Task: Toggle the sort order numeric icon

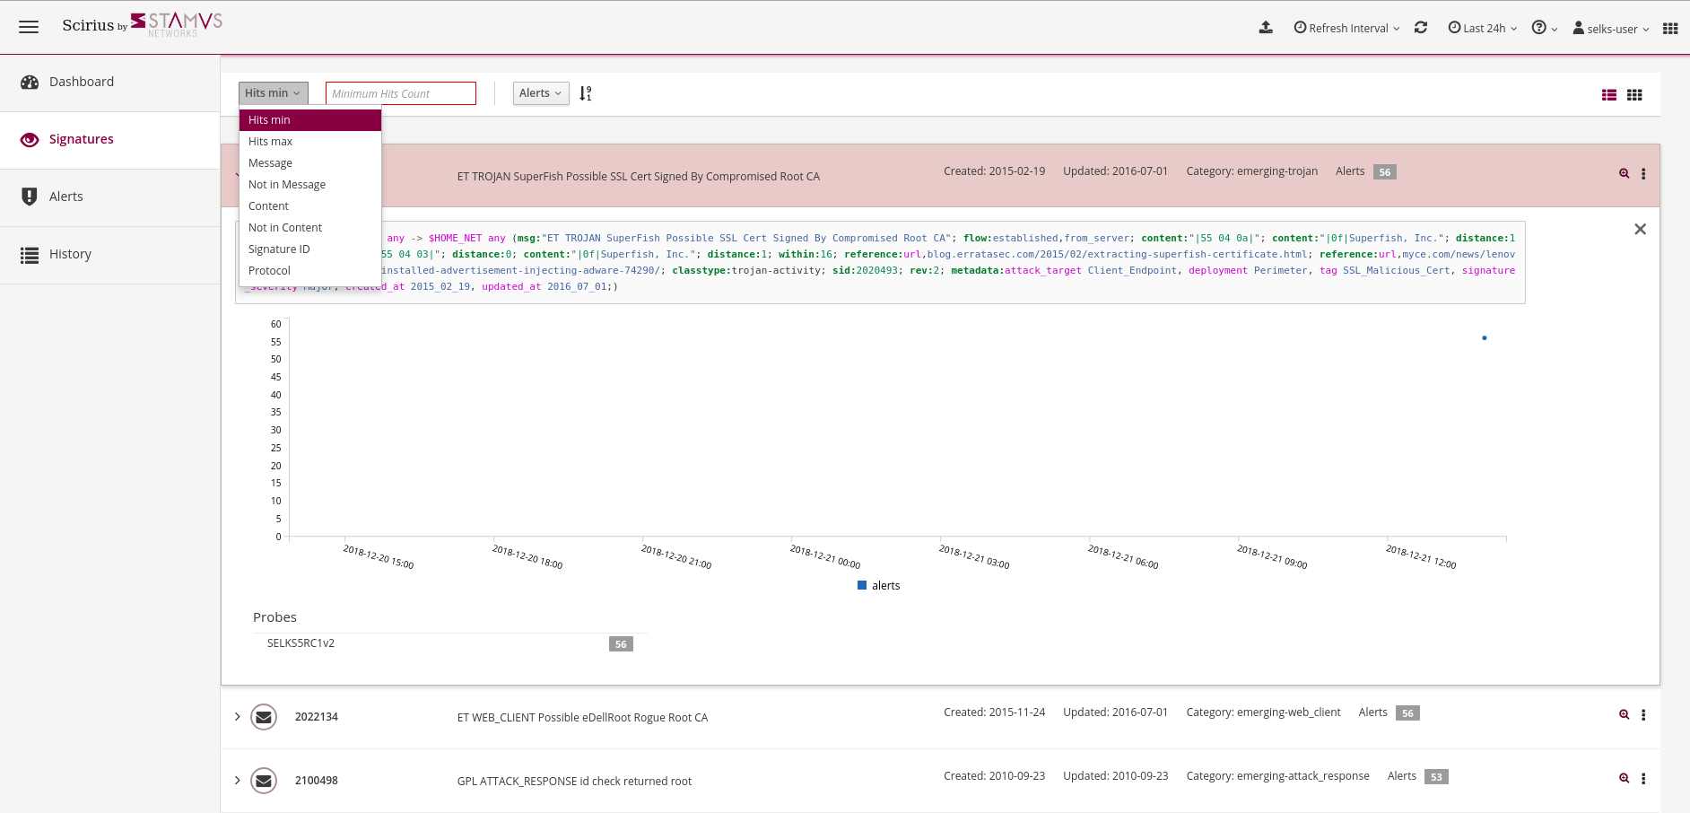Action: click(x=586, y=93)
